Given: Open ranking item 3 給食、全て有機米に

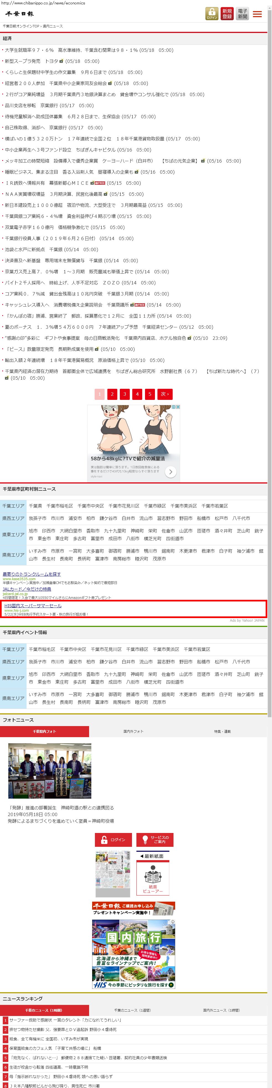Looking at the screenshot, I should 49,1039.
